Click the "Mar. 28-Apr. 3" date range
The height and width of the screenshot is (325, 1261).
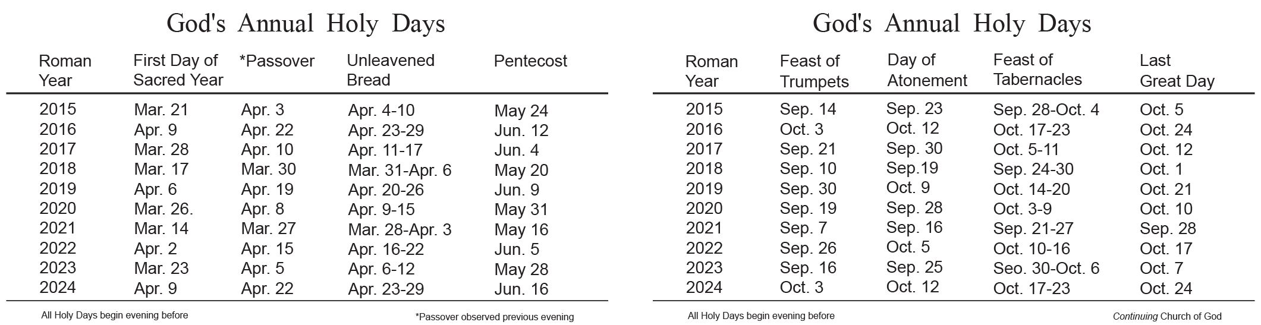pos(400,230)
